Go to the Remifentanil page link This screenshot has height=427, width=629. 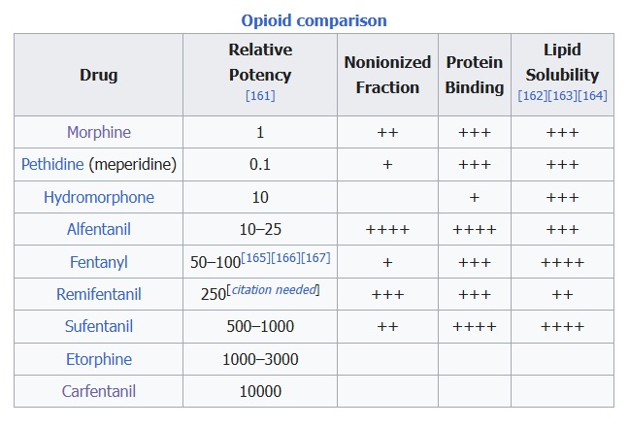point(98,294)
